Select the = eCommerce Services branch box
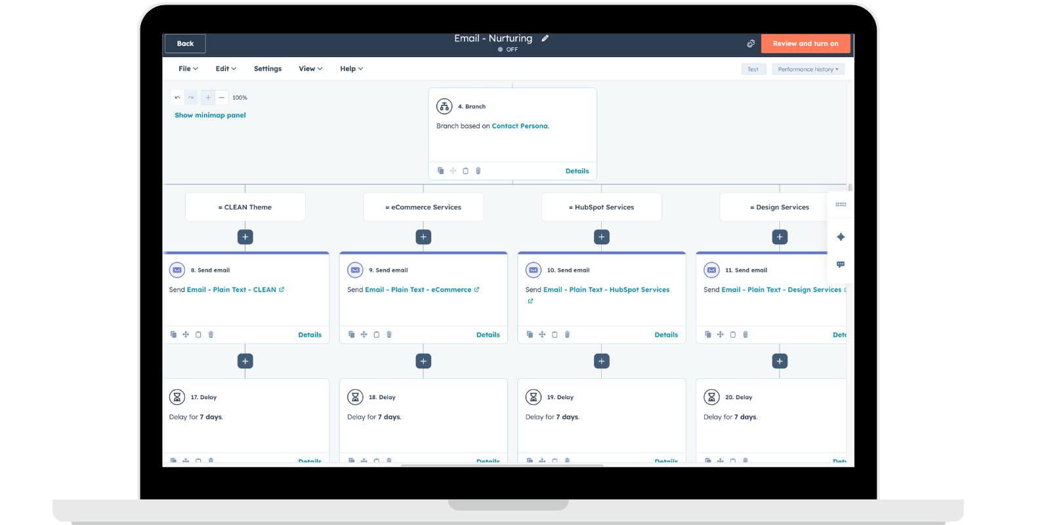1050x525 pixels. pyautogui.click(x=423, y=207)
